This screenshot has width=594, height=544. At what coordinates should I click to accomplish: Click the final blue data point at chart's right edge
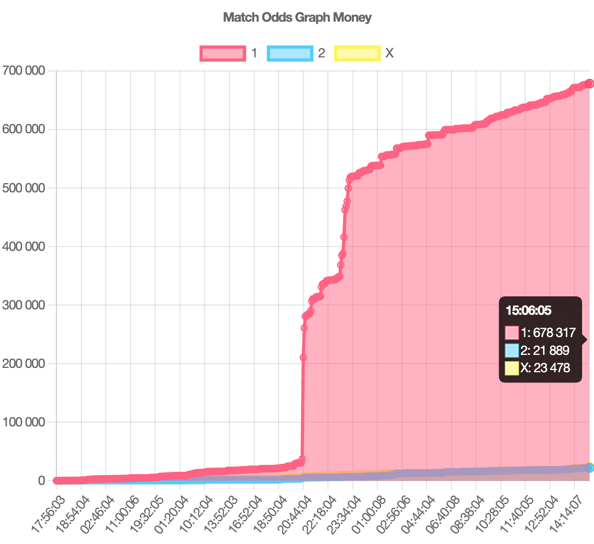click(590, 468)
